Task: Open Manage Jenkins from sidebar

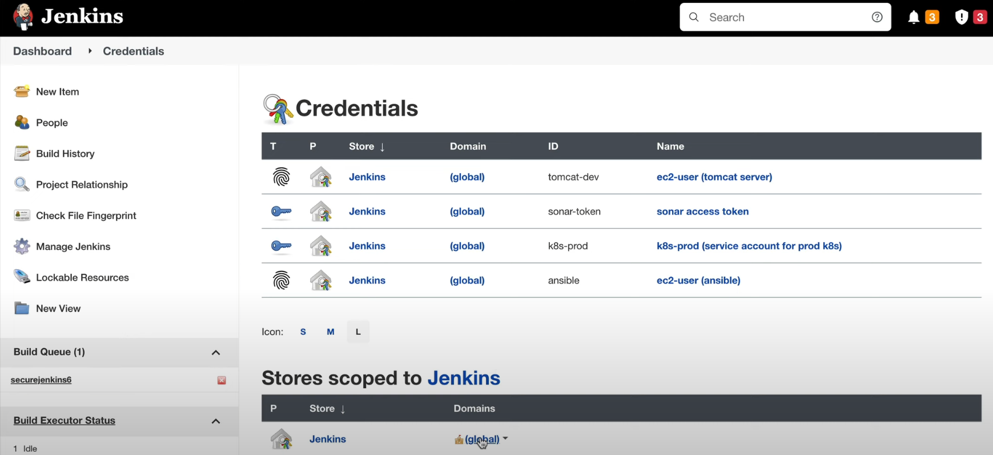Action: (x=73, y=246)
